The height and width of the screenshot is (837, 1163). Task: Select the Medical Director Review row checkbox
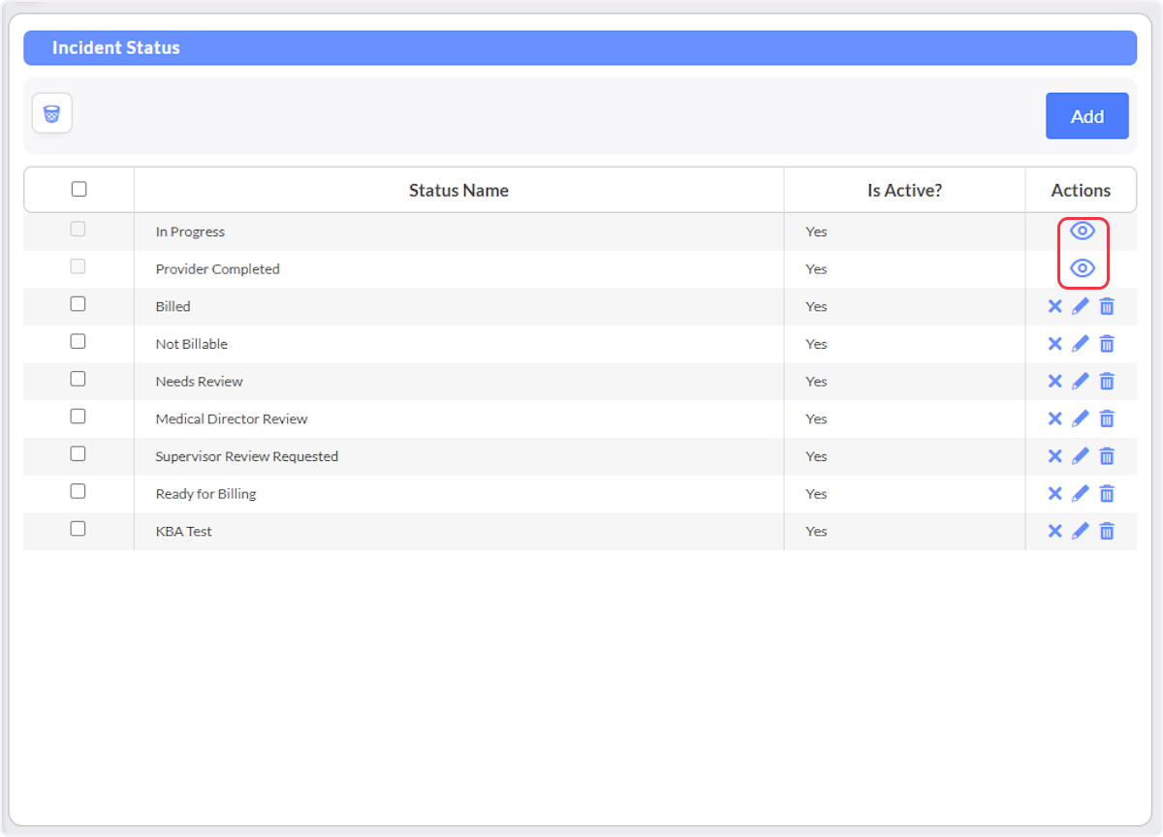79,417
